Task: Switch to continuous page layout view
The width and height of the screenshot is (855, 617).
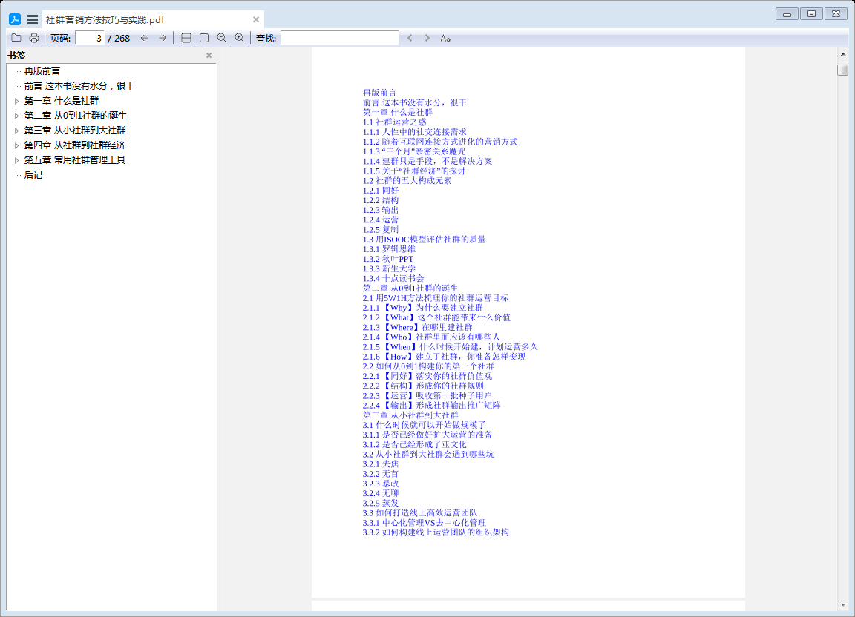Action: [x=186, y=38]
